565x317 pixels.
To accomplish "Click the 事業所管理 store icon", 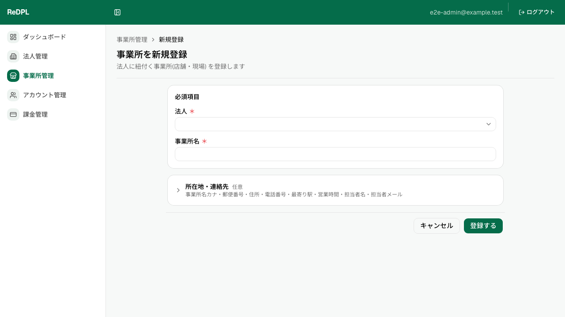I will tap(13, 76).
